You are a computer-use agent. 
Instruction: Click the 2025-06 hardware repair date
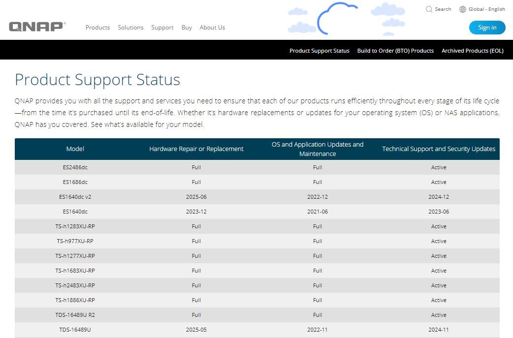pyautogui.click(x=196, y=197)
